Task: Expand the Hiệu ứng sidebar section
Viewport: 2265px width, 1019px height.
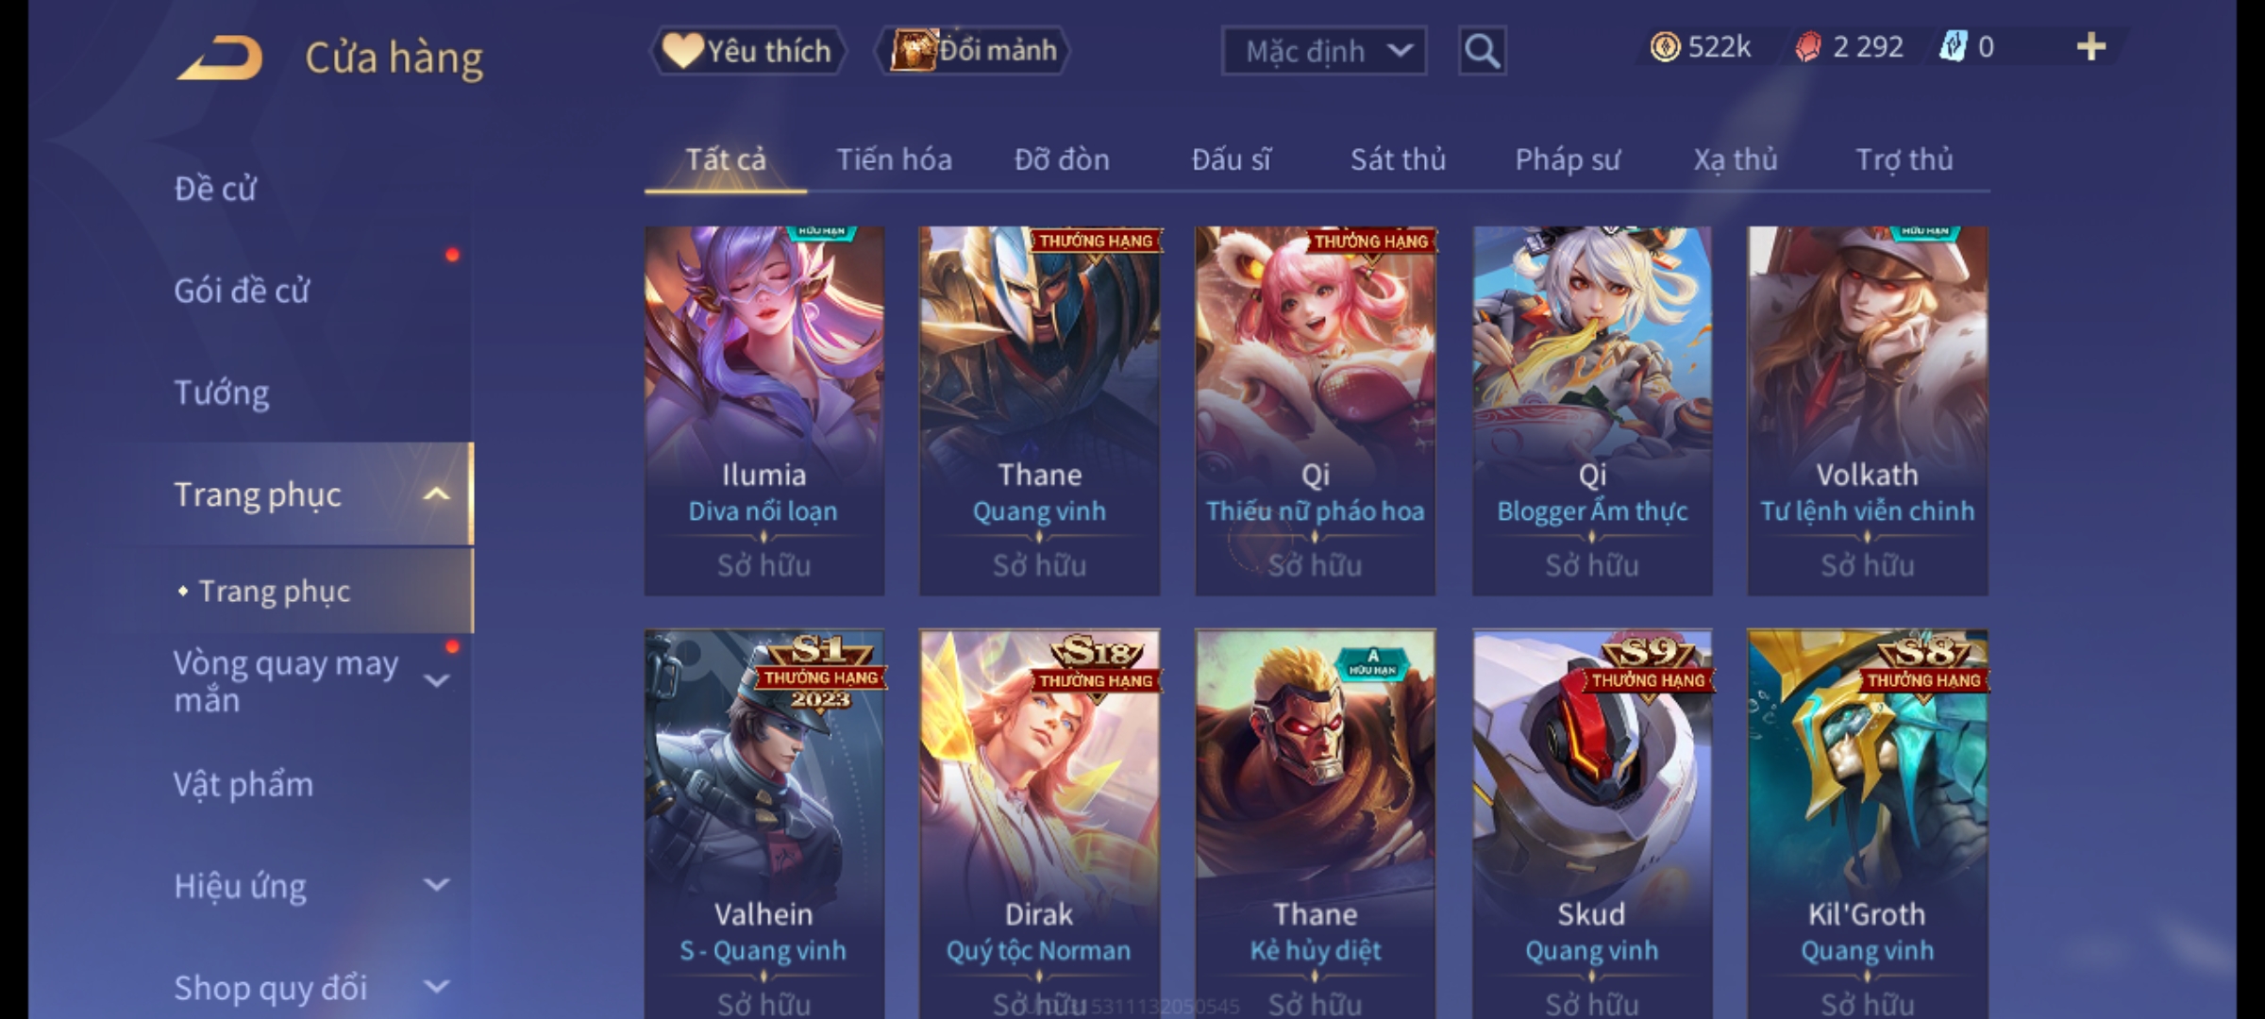Action: pos(436,885)
